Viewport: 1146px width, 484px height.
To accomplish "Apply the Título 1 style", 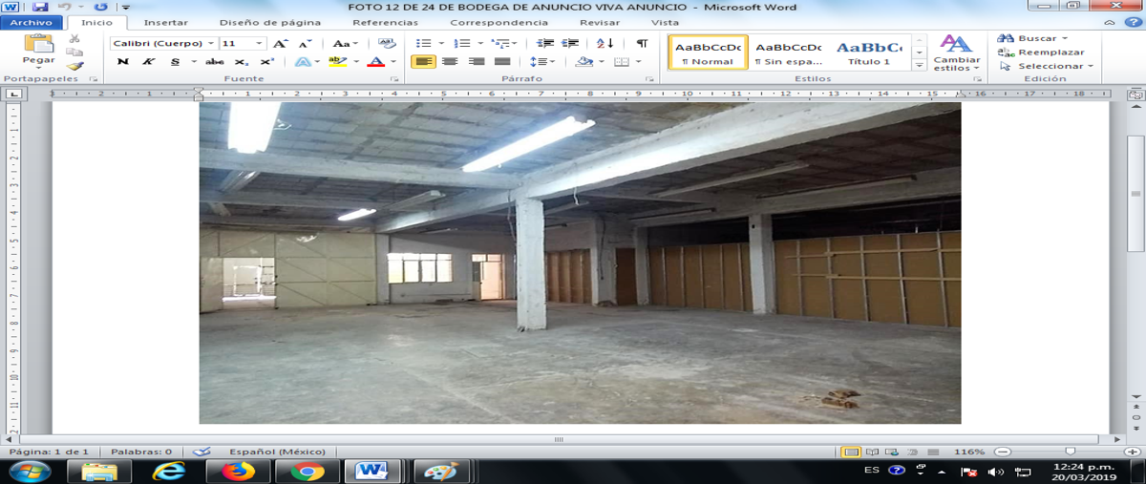I will click(868, 53).
